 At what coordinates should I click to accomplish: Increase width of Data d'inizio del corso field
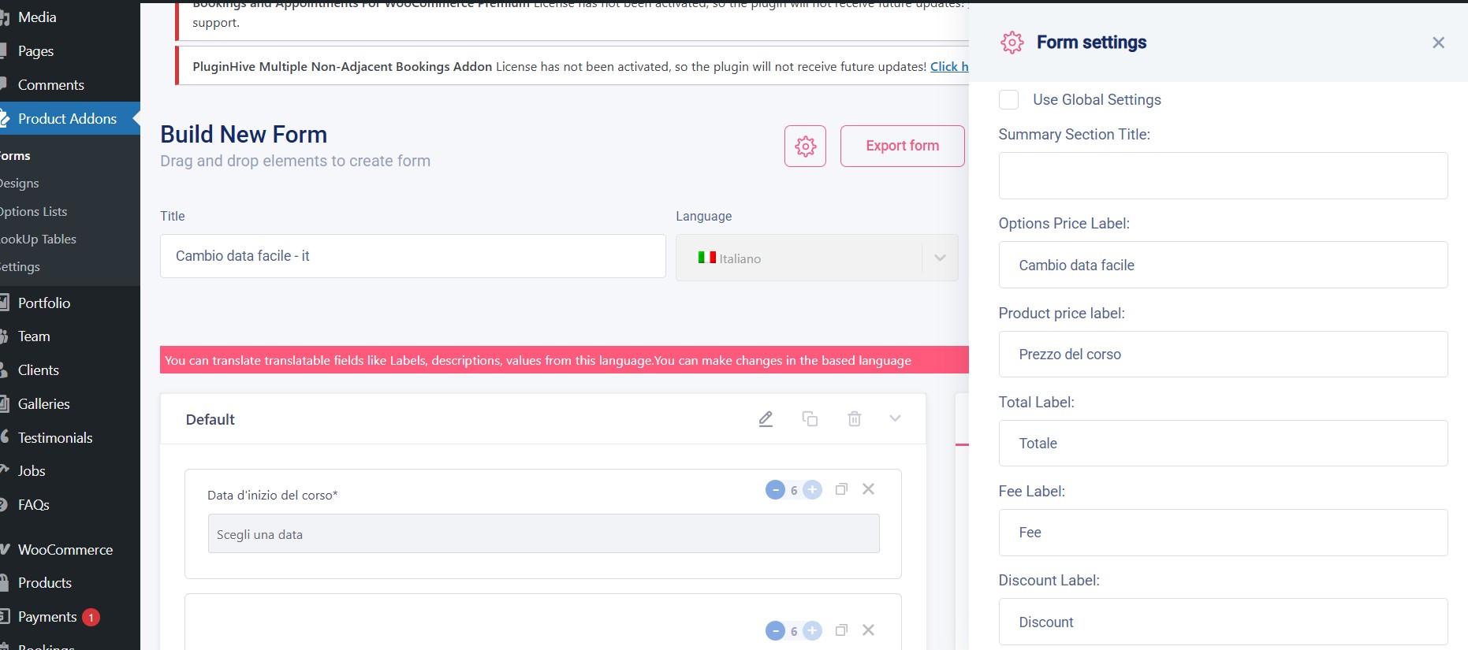point(812,490)
